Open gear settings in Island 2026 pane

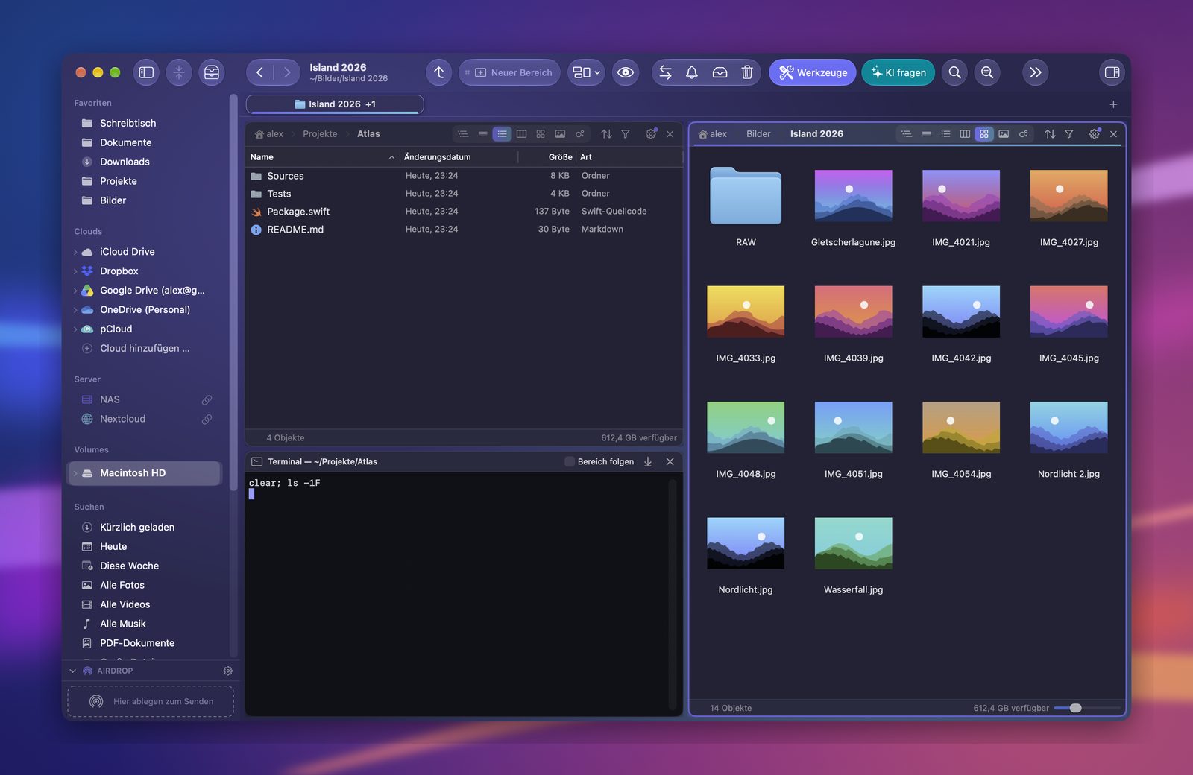[x=1095, y=134]
